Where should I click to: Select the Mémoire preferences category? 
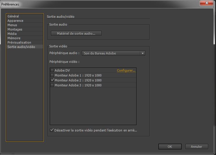pyautogui.click(x=14, y=38)
